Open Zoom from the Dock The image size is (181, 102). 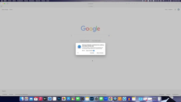point(106,99)
